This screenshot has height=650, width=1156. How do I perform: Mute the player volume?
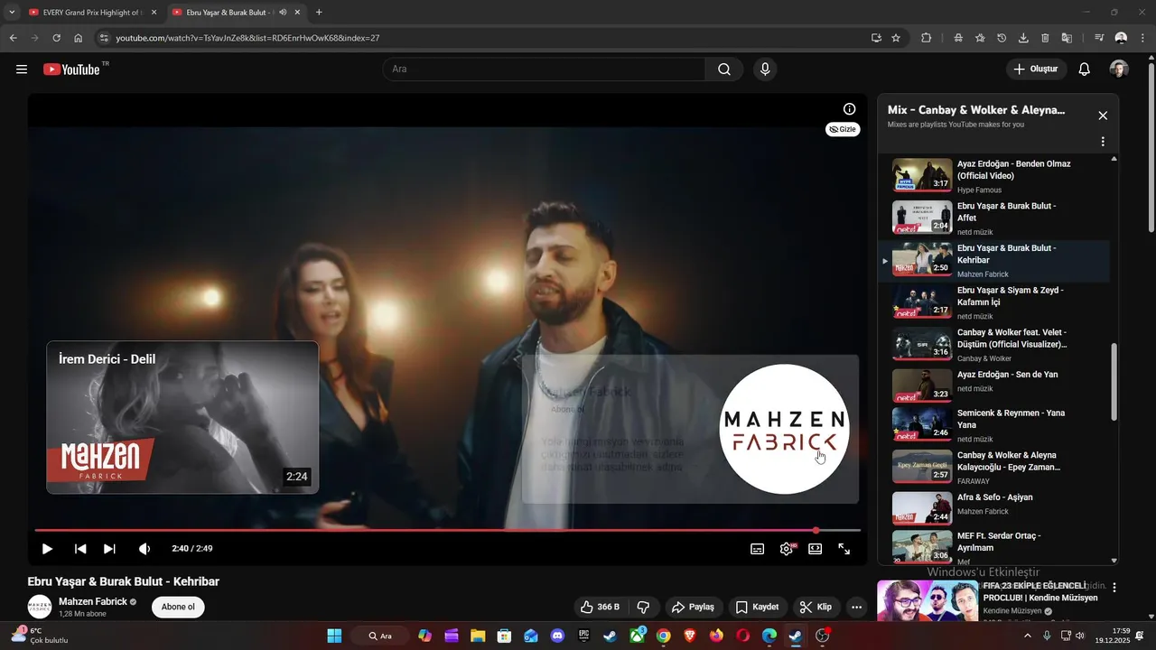tap(144, 549)
